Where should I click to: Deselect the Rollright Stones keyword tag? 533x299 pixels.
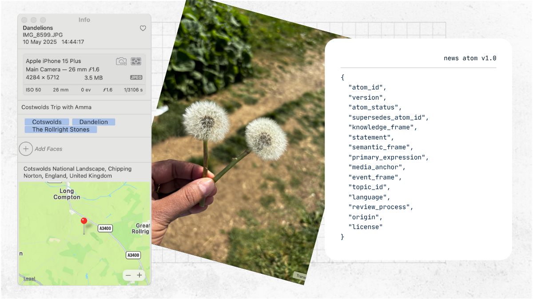61,129
